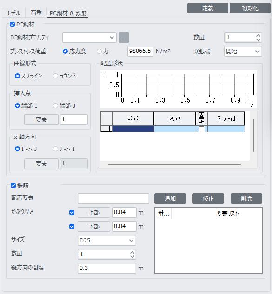The height and width of the screenshot is (294, 272).
Task: Decrease the 鉄筋 数量 spinner value
Action: point(132,256)
